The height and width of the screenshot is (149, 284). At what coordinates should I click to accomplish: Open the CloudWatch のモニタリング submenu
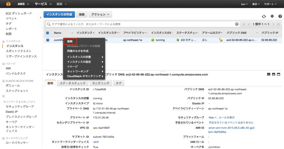tap(84, 76)
